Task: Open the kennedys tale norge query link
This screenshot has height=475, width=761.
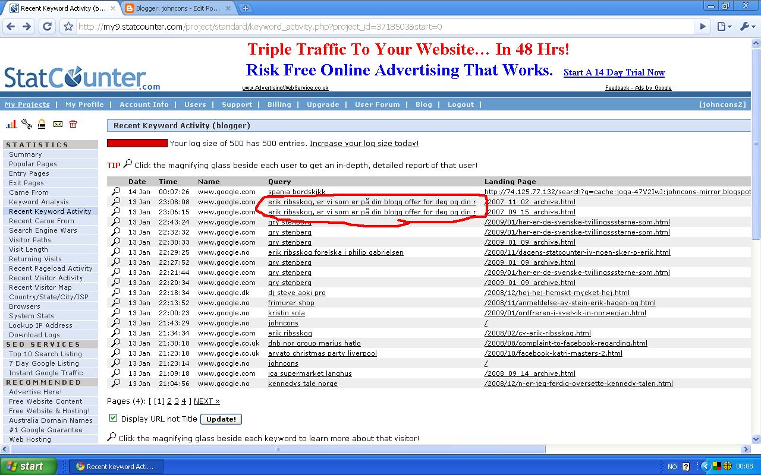Action: click(x=303, y=384)
